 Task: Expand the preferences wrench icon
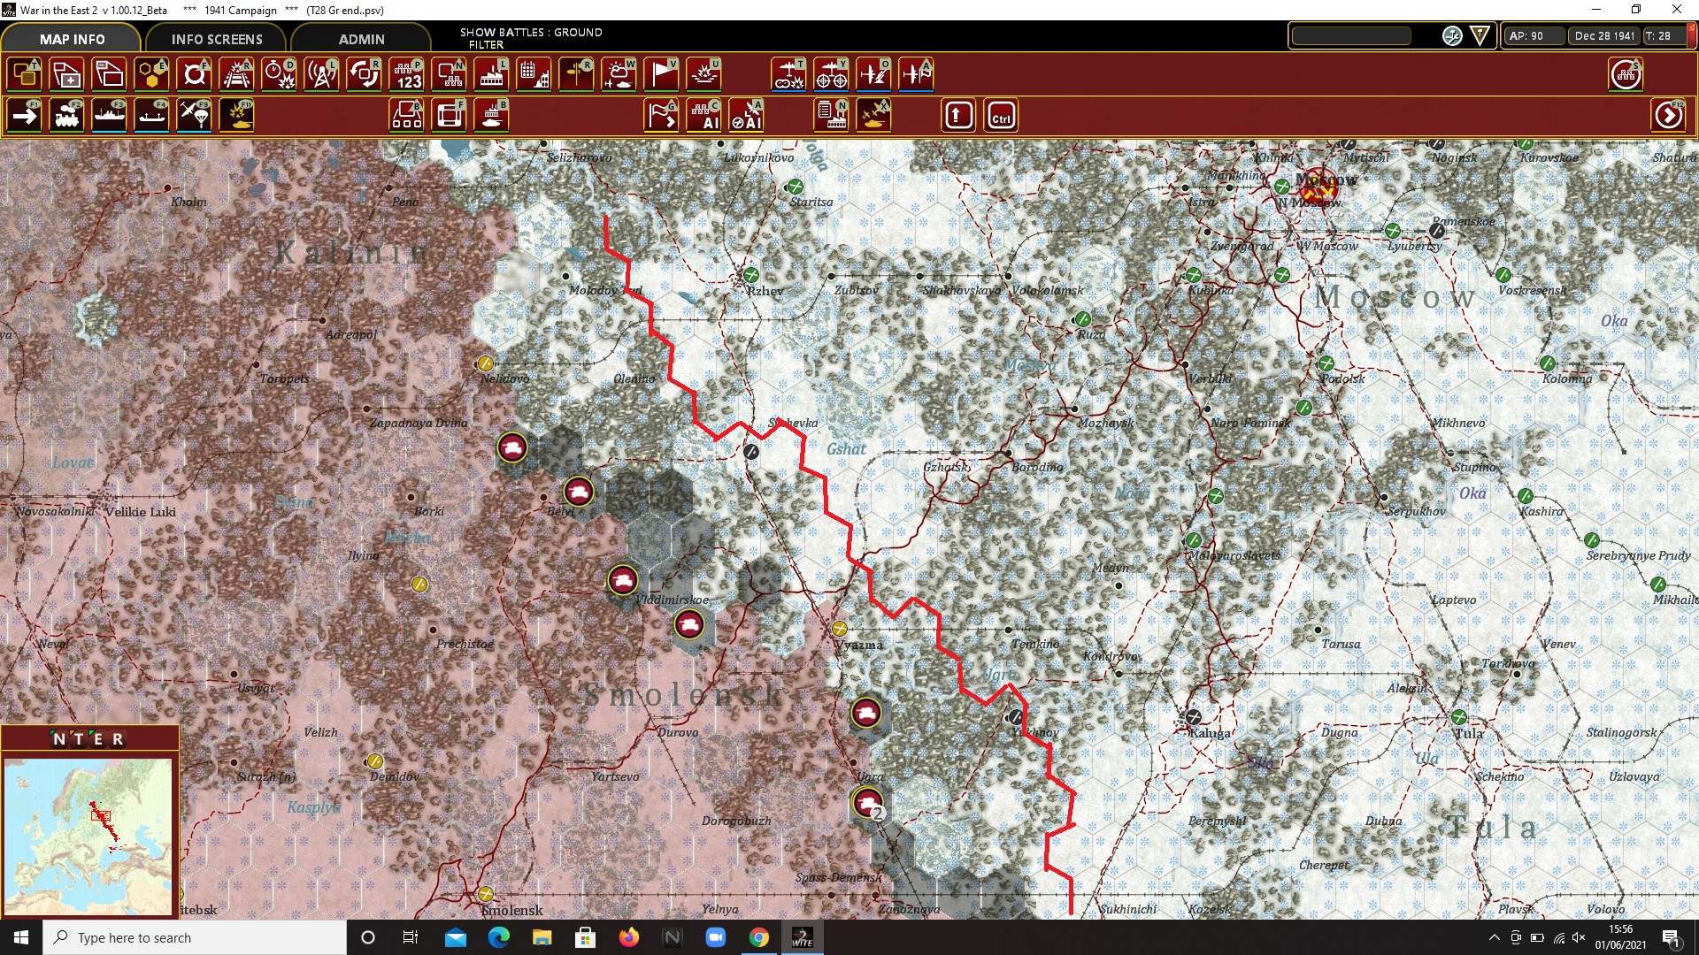click(1452, 35)
